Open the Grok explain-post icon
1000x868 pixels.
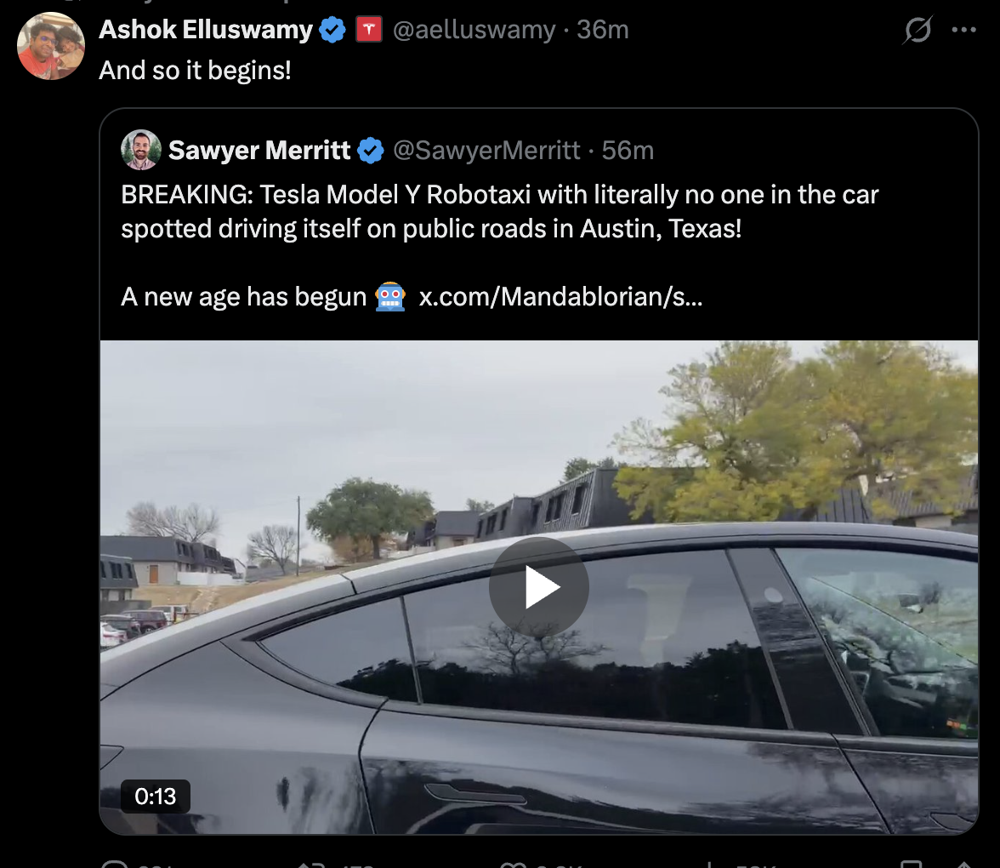(918, 31)
